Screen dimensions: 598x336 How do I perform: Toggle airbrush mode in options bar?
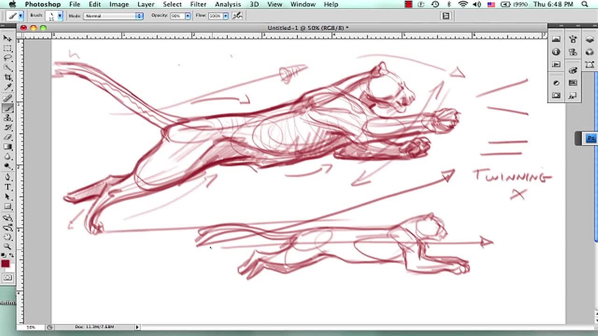(237, 15)
